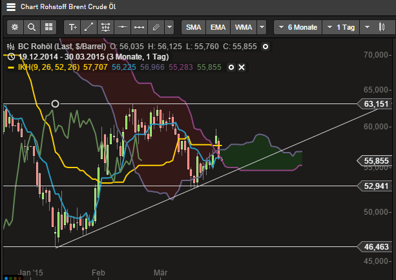Add the WMA indicator
The height and width of the screenshot is (280, 396).
click(x=244, y=28)
